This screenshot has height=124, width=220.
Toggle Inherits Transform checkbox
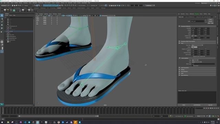tap(192, 40)
